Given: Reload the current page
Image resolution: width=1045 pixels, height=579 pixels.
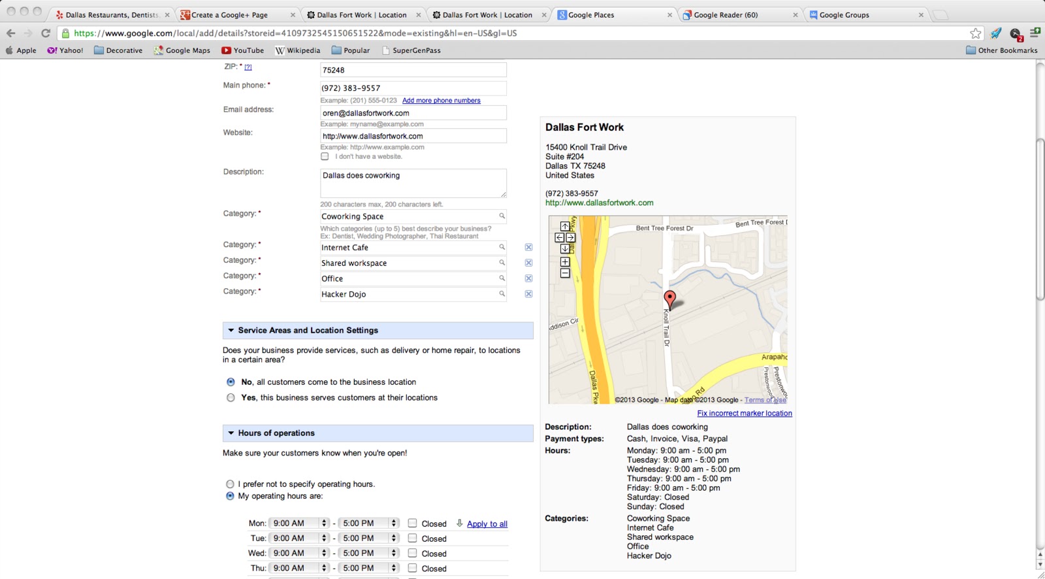Looking at the screenshot, I should tap(45, 33).
